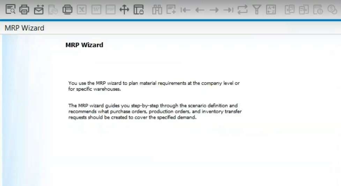Go to the first data record

185,10
